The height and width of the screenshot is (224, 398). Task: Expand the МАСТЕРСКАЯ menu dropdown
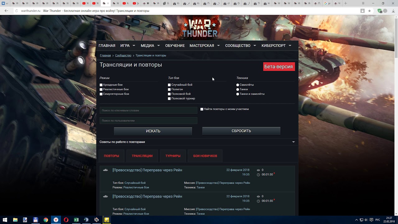click(x=218, y=45)
